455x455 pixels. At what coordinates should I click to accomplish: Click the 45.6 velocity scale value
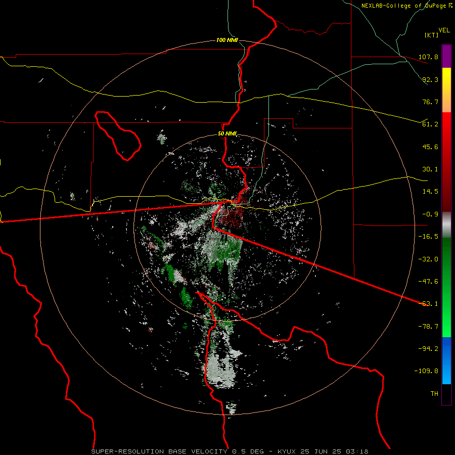coord(430,147)
